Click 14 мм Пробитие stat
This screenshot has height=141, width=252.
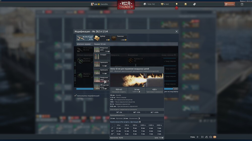[x=137, y=90]
